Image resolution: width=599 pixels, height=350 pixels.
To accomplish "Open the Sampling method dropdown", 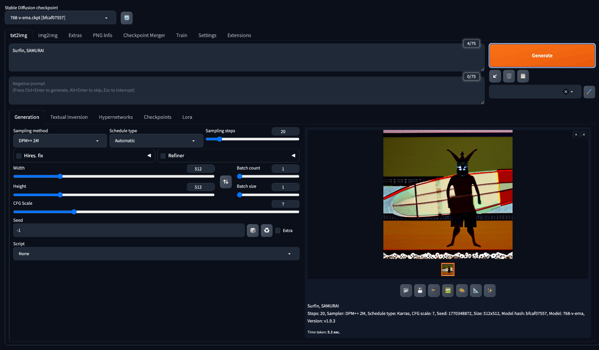I will point(60,141).
